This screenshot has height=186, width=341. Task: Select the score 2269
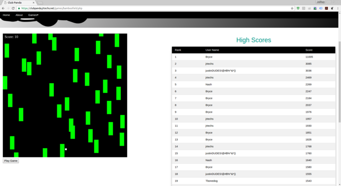pyautogui.click(x=308, y=85)
